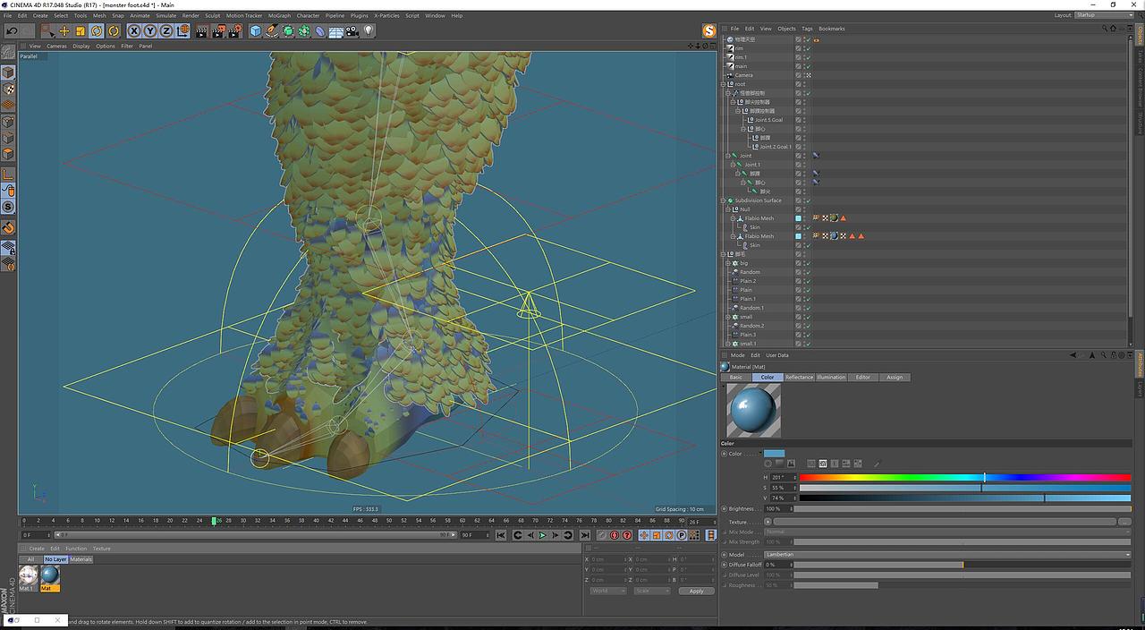Enable Texture mode in left palette
The image size is (1145, 630).
(x=8, y=89)
